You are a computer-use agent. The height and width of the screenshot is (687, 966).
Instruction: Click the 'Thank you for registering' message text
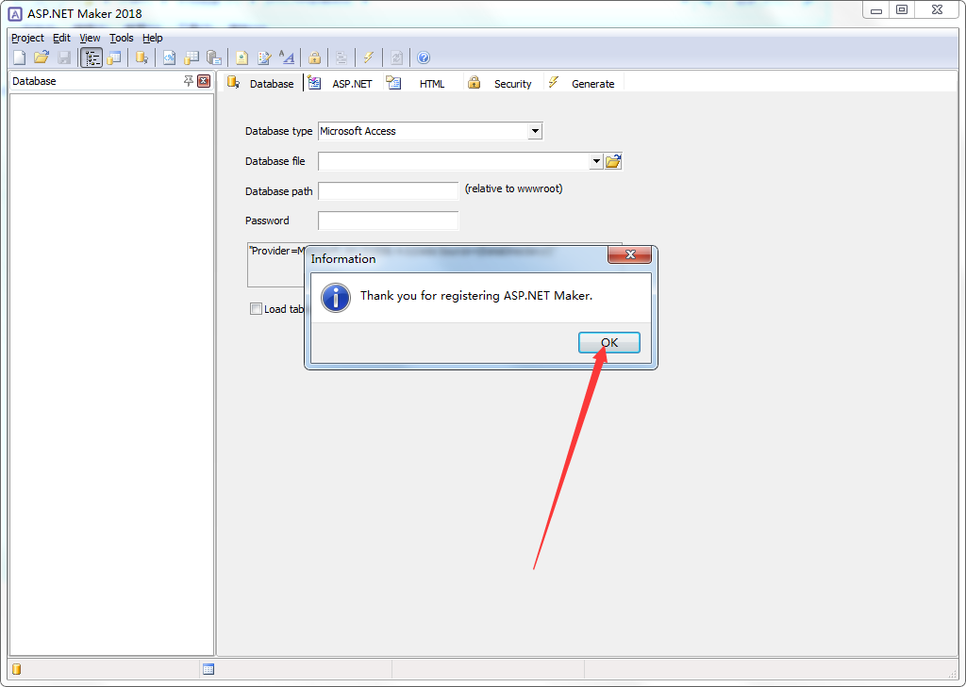(x=476, y=296)
